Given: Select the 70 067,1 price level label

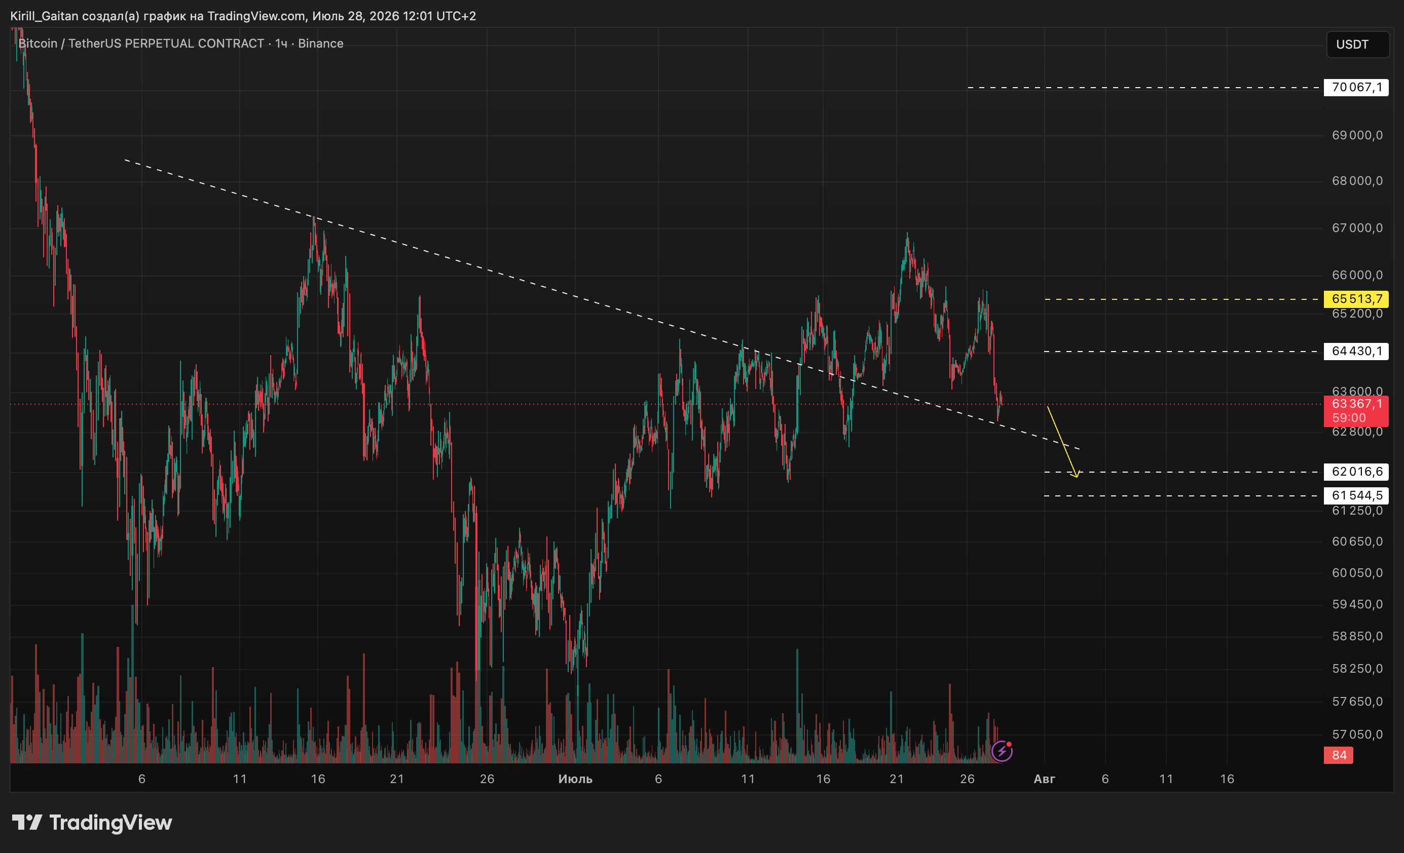Looking at the screenshot, I should tap(1356, 87).
